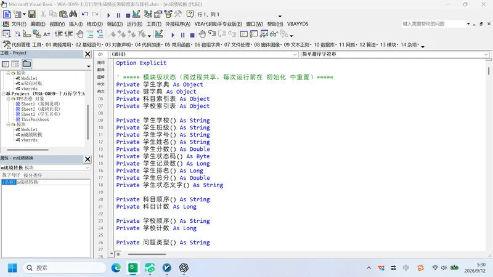Pause execution with the top toolbar break icon
Viewport: 493px width, 277px height.
[x=118, y=15]
